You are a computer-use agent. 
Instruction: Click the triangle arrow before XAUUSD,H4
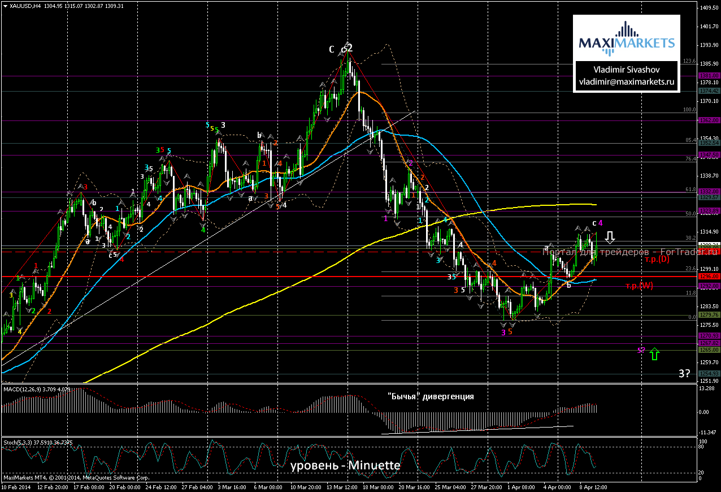coord(5,6)
